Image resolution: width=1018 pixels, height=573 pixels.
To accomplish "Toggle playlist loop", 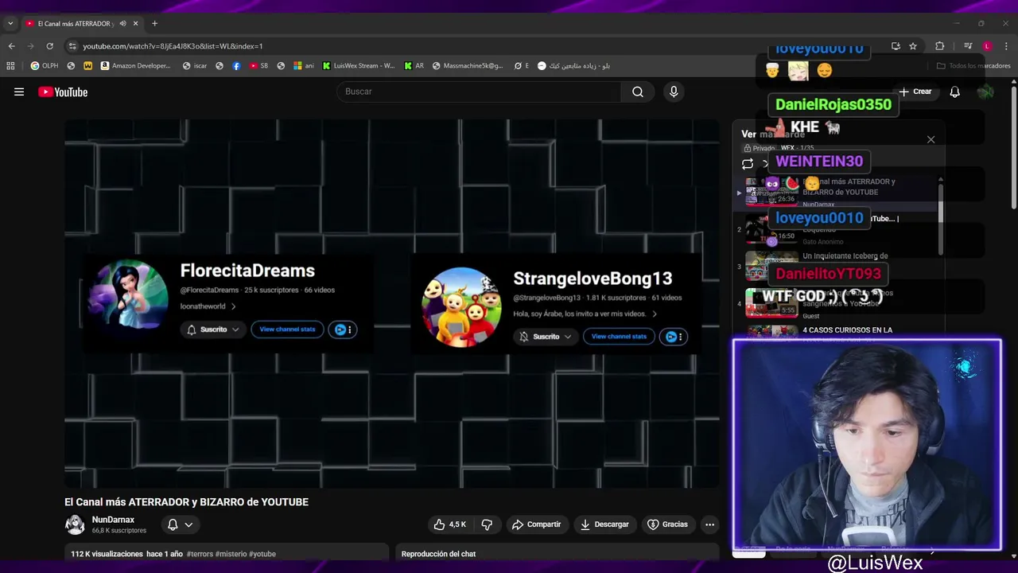I will (748, 164).
